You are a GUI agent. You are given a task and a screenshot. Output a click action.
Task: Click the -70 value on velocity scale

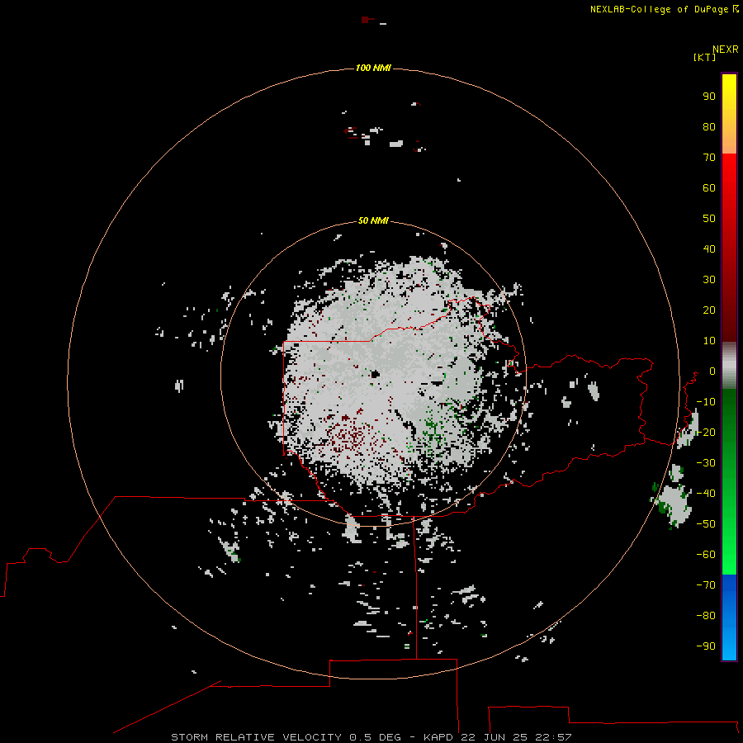click(x=706, y=585)
